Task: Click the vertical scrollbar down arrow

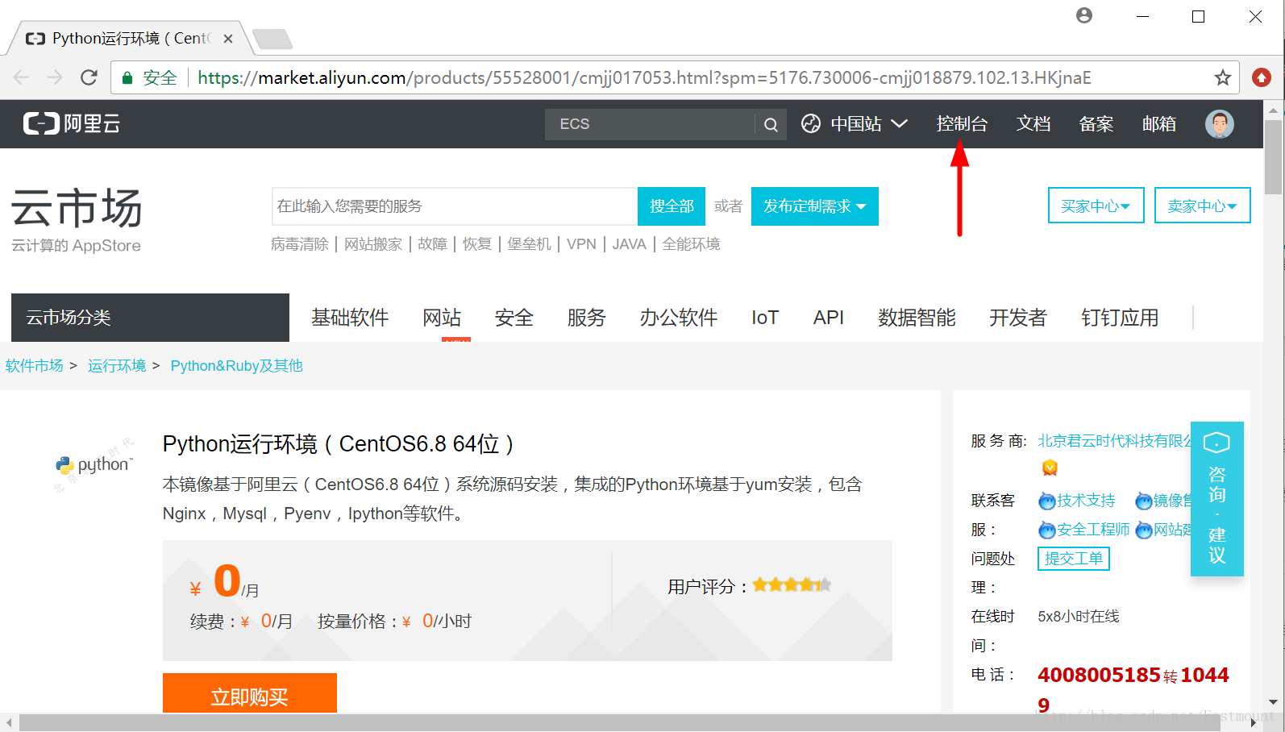Action: pyautogui.click(x=1273, y=702)
